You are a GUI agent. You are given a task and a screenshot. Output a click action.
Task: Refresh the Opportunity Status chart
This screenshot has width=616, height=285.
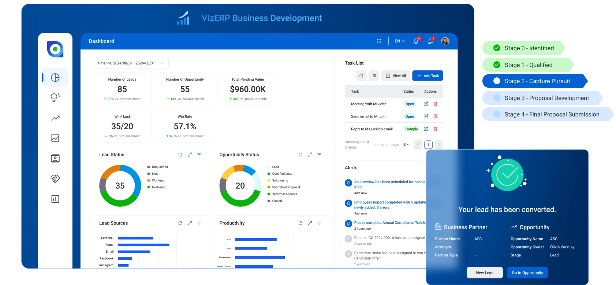[300, 155]
